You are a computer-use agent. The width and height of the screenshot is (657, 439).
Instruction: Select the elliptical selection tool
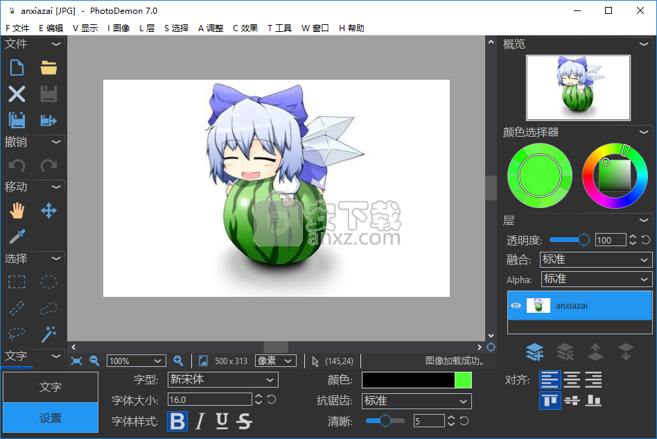[49, 282]
